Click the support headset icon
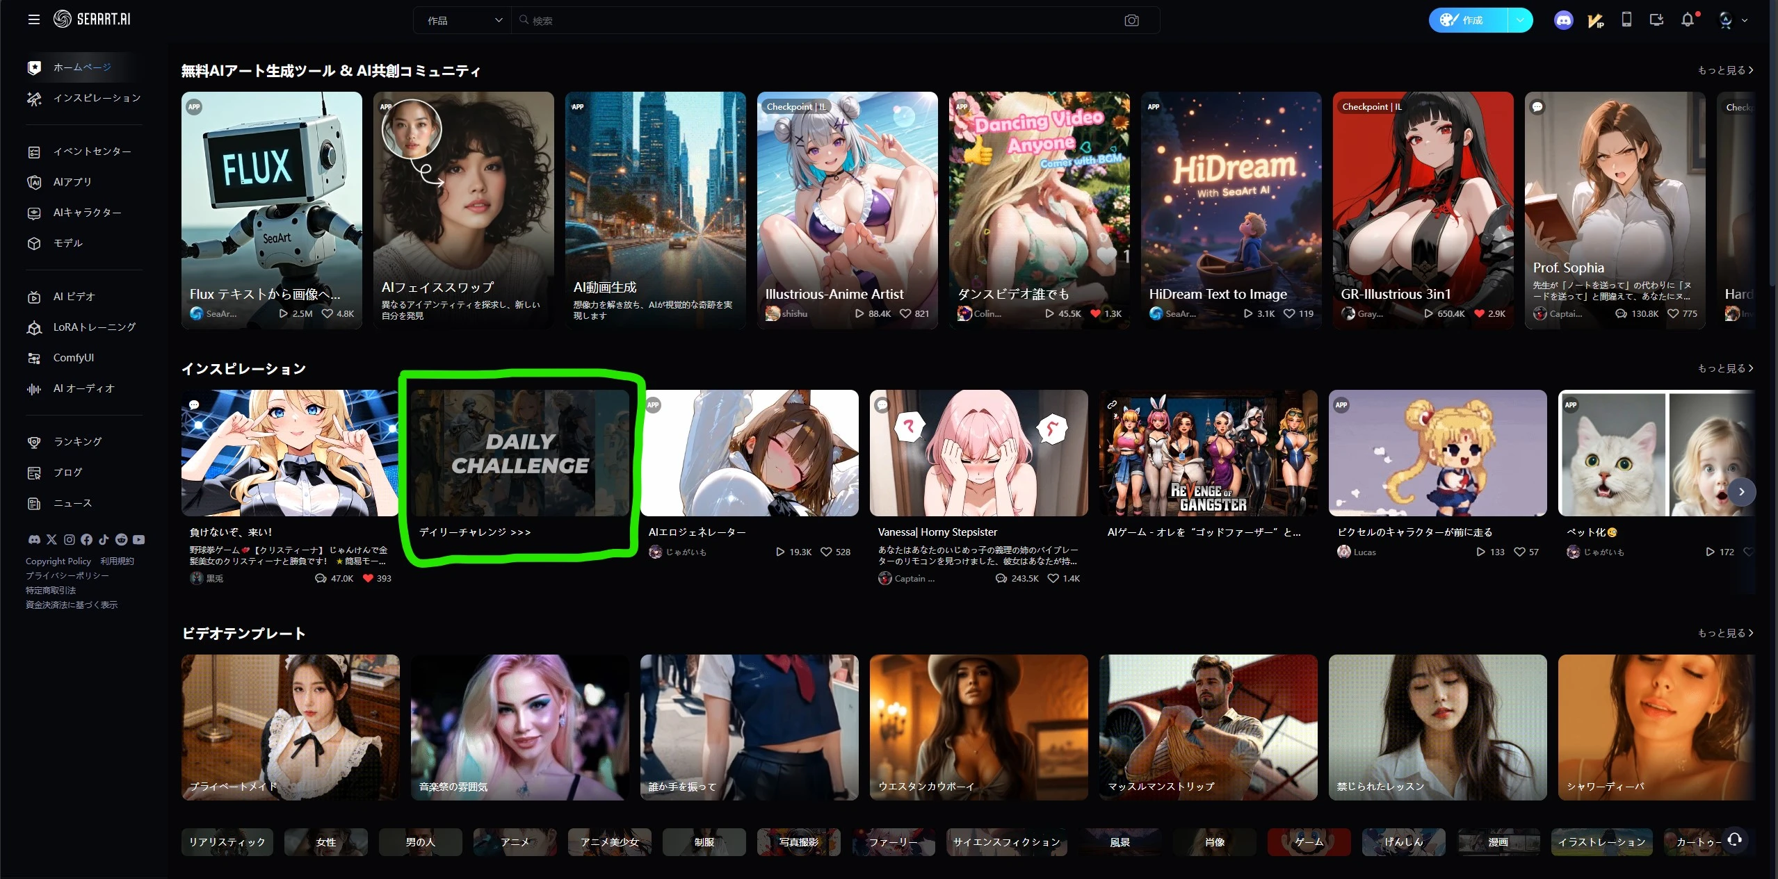Image resolution: width=1778 pixels, height=879 pixels. click(1734, 839)
